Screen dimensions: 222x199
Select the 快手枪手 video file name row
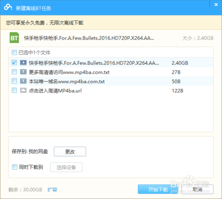pos(111,63)
